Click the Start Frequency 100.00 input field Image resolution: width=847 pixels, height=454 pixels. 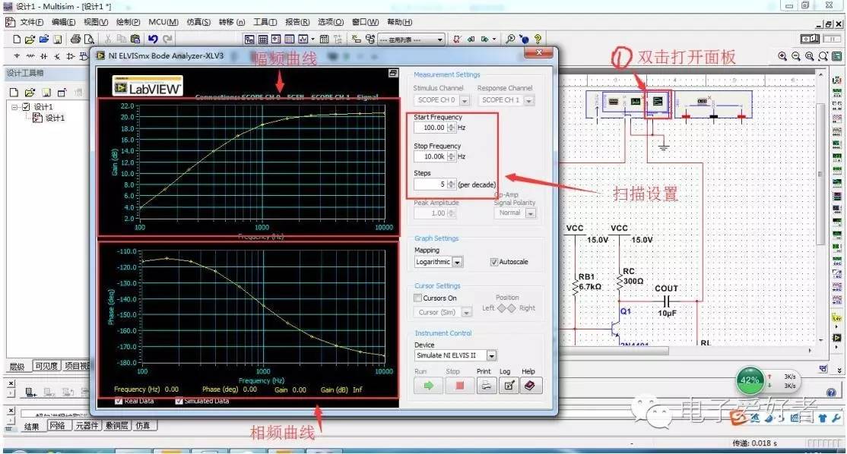click(x=430, y=128)
